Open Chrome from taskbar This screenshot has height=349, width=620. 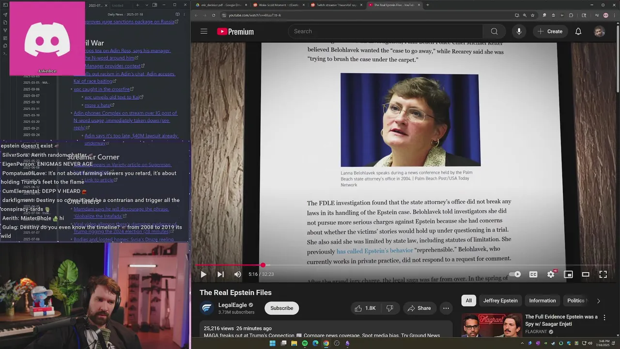[326, 343]
